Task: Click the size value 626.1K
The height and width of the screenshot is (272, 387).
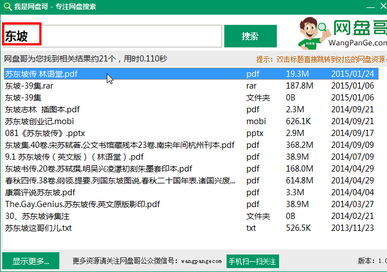Action: (x=298, y=121)
